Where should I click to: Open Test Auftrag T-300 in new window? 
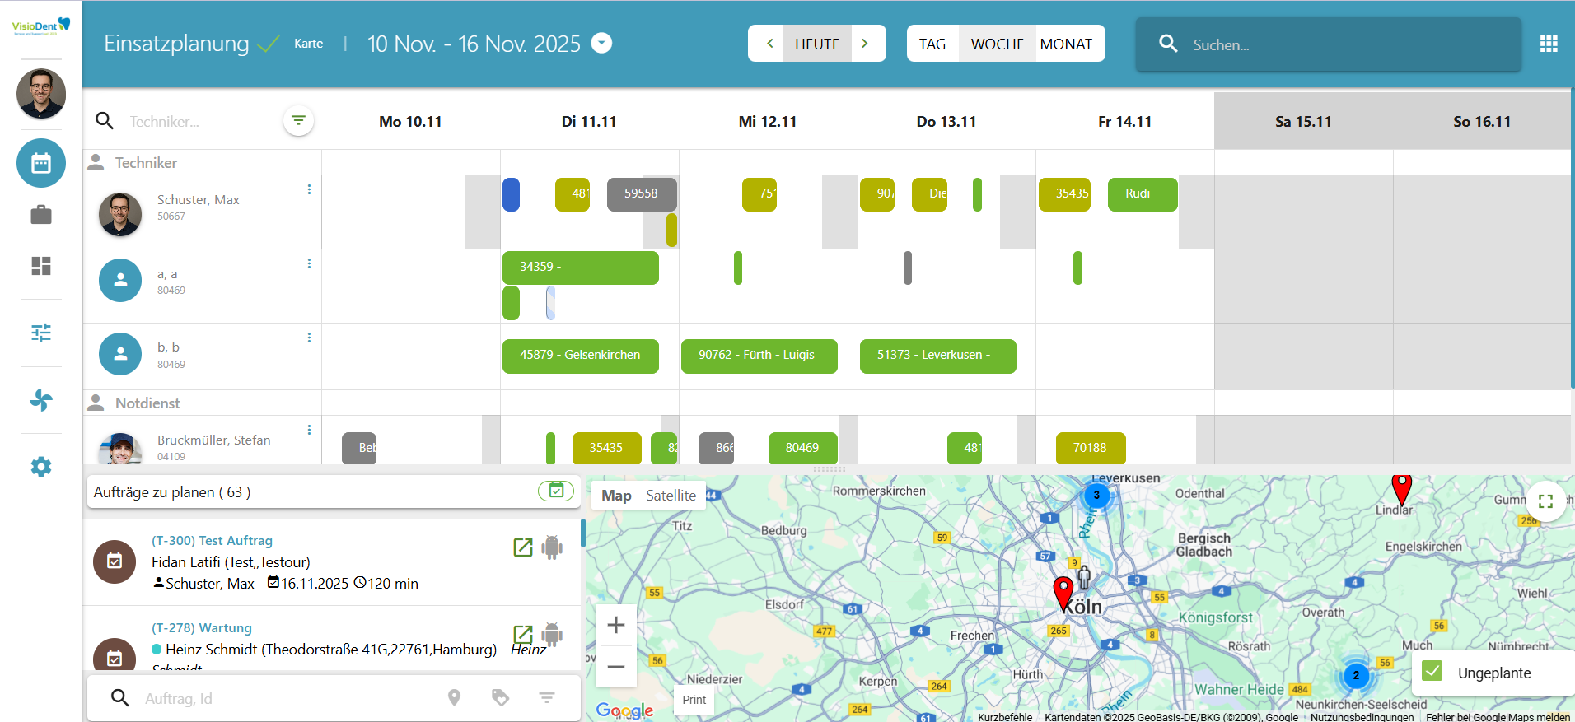pos(523,547)
